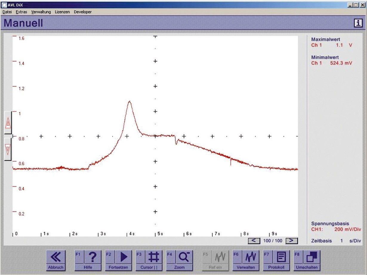Shift the trace up with the up triangle
Screen dimensions: 367x275
pyautogui.click(x=8, y=123)
